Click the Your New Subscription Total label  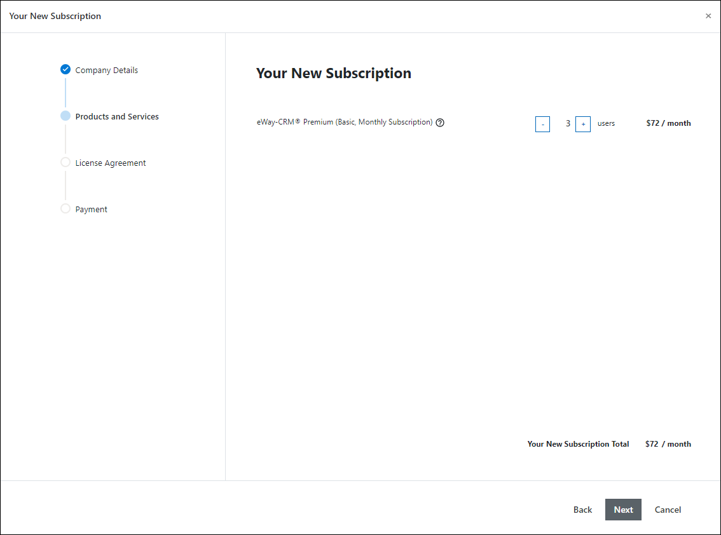pyautogui.click(x=578, y=444)
